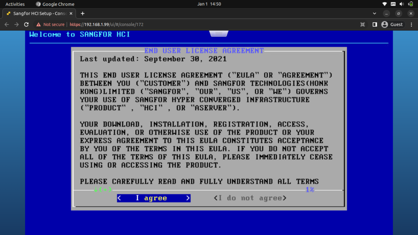Screen dimensions: 418x235
Task: Open Chrome side panel
Action: coord(374,25)
